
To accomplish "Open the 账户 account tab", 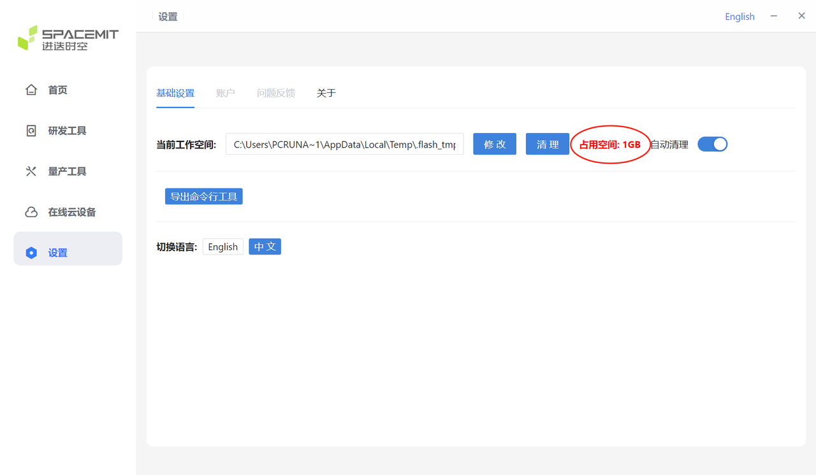I will 226,93.
